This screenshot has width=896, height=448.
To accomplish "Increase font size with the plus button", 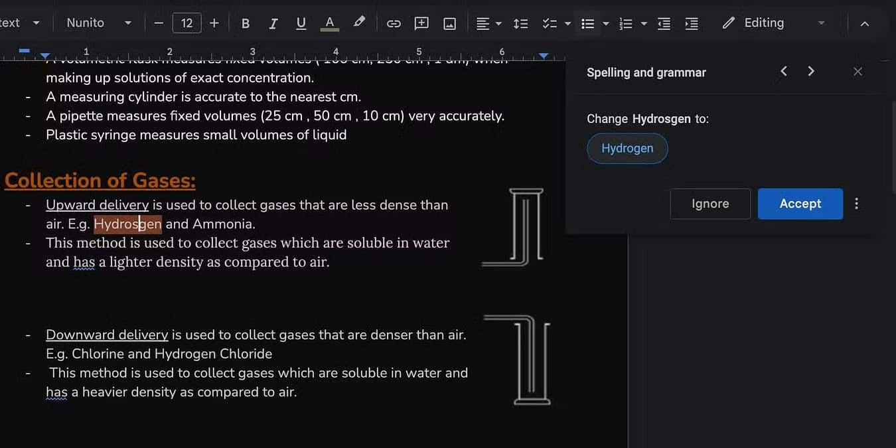I will (x=214, y=23).
